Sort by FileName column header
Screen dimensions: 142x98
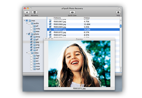click(x=68, y=18)
